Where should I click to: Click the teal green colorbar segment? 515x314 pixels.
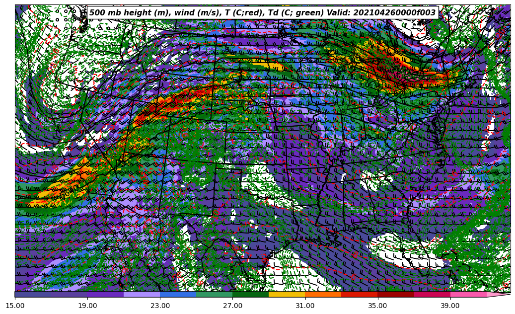pyautogui.click(x=214, y=294)
